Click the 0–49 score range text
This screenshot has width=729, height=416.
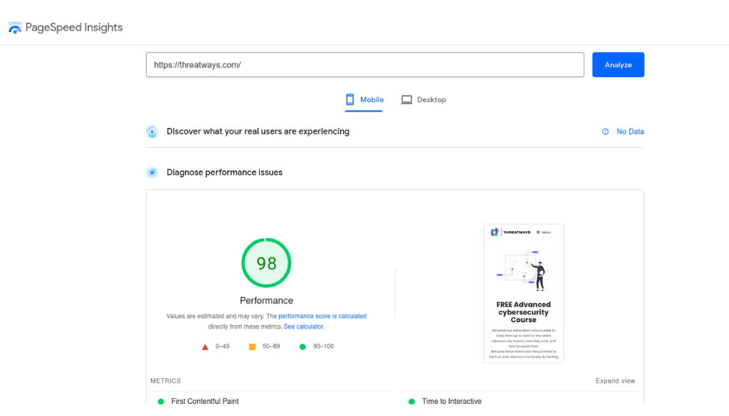click(222, 346)
